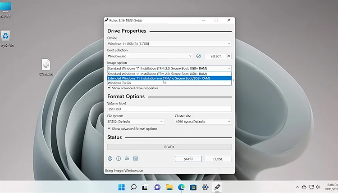Open the Rufus log icon
The width and height of the screenshot is (338, 193).
coord(136,158)
